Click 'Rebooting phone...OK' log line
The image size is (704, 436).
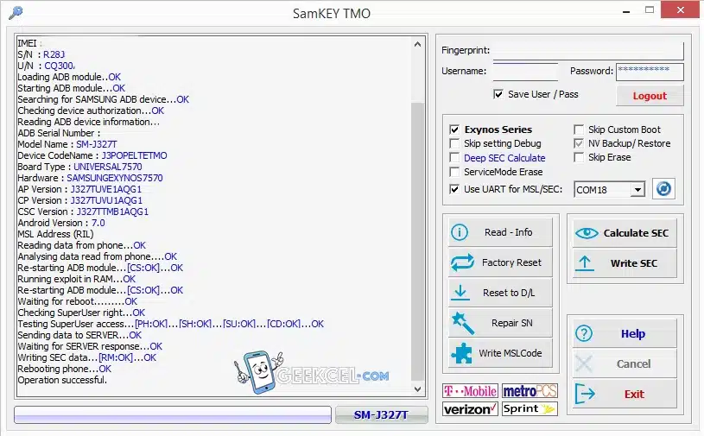[64, 369]
